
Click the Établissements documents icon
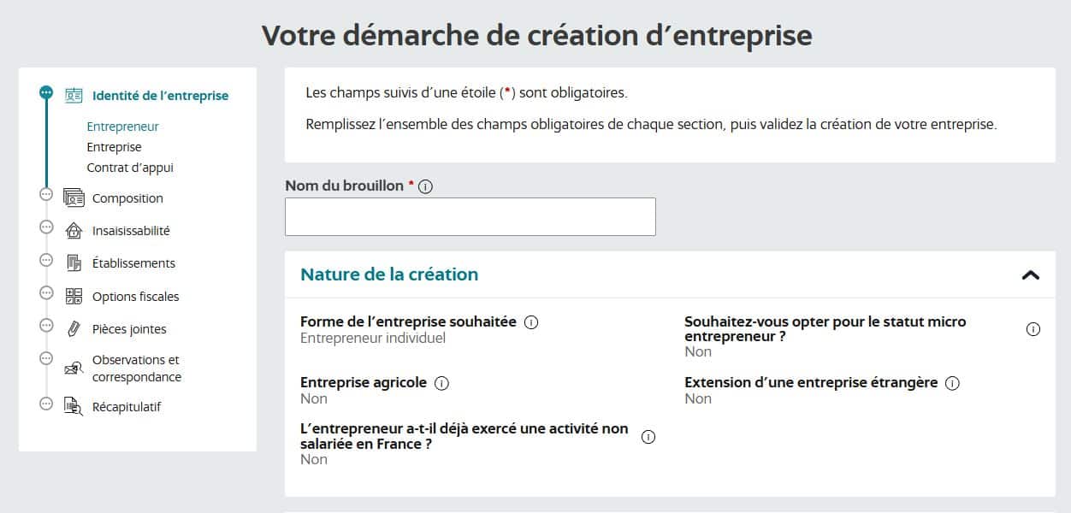click(73, 262)
